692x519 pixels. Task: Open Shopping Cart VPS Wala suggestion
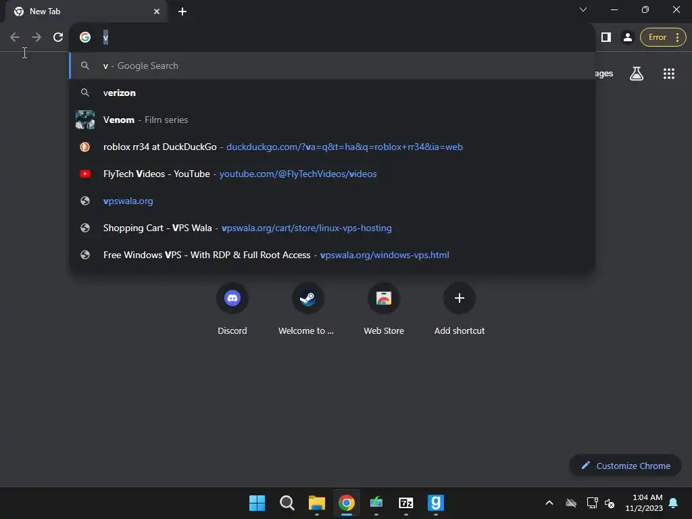pos(332,228)
